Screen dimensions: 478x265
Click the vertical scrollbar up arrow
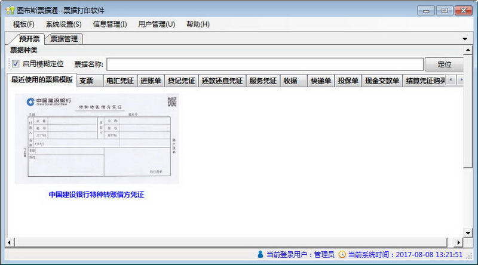(468, 50)
